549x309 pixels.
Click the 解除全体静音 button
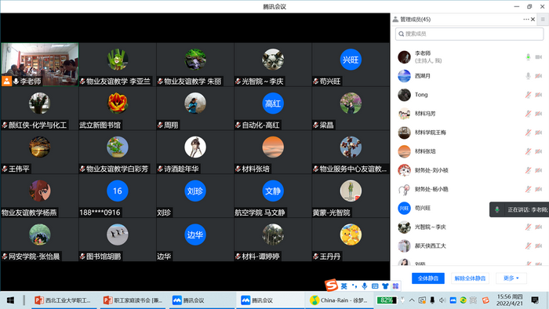pyautogui.click(x=470, y=278)
